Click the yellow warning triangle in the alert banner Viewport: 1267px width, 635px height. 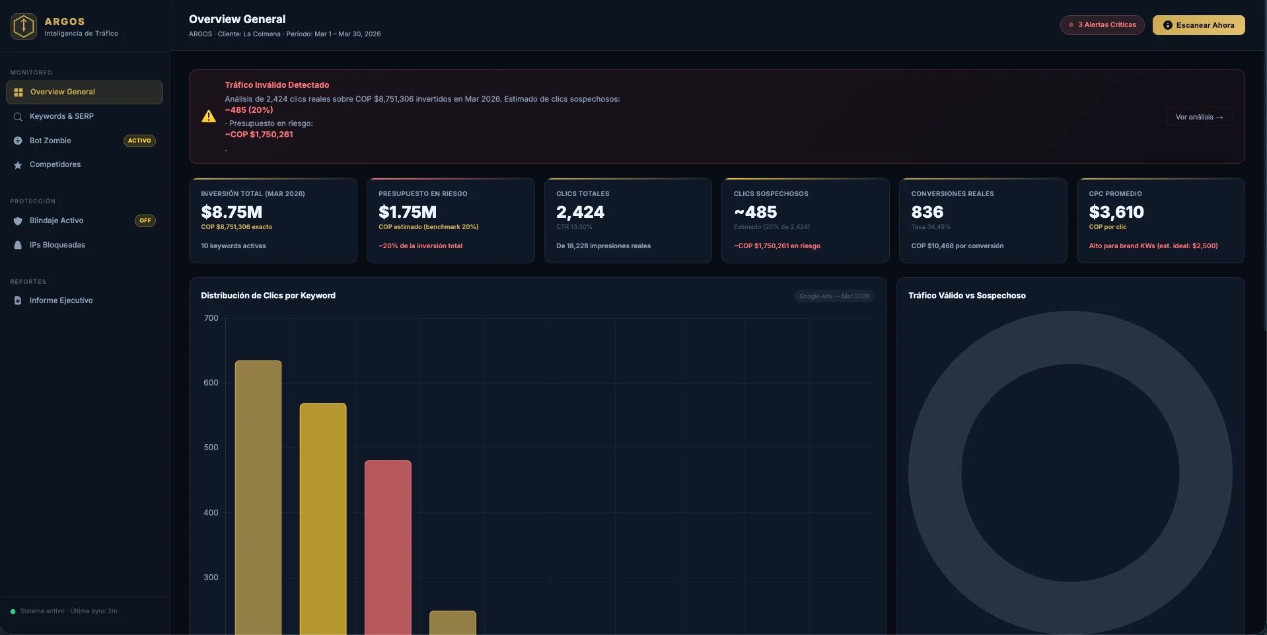(209, 116)
